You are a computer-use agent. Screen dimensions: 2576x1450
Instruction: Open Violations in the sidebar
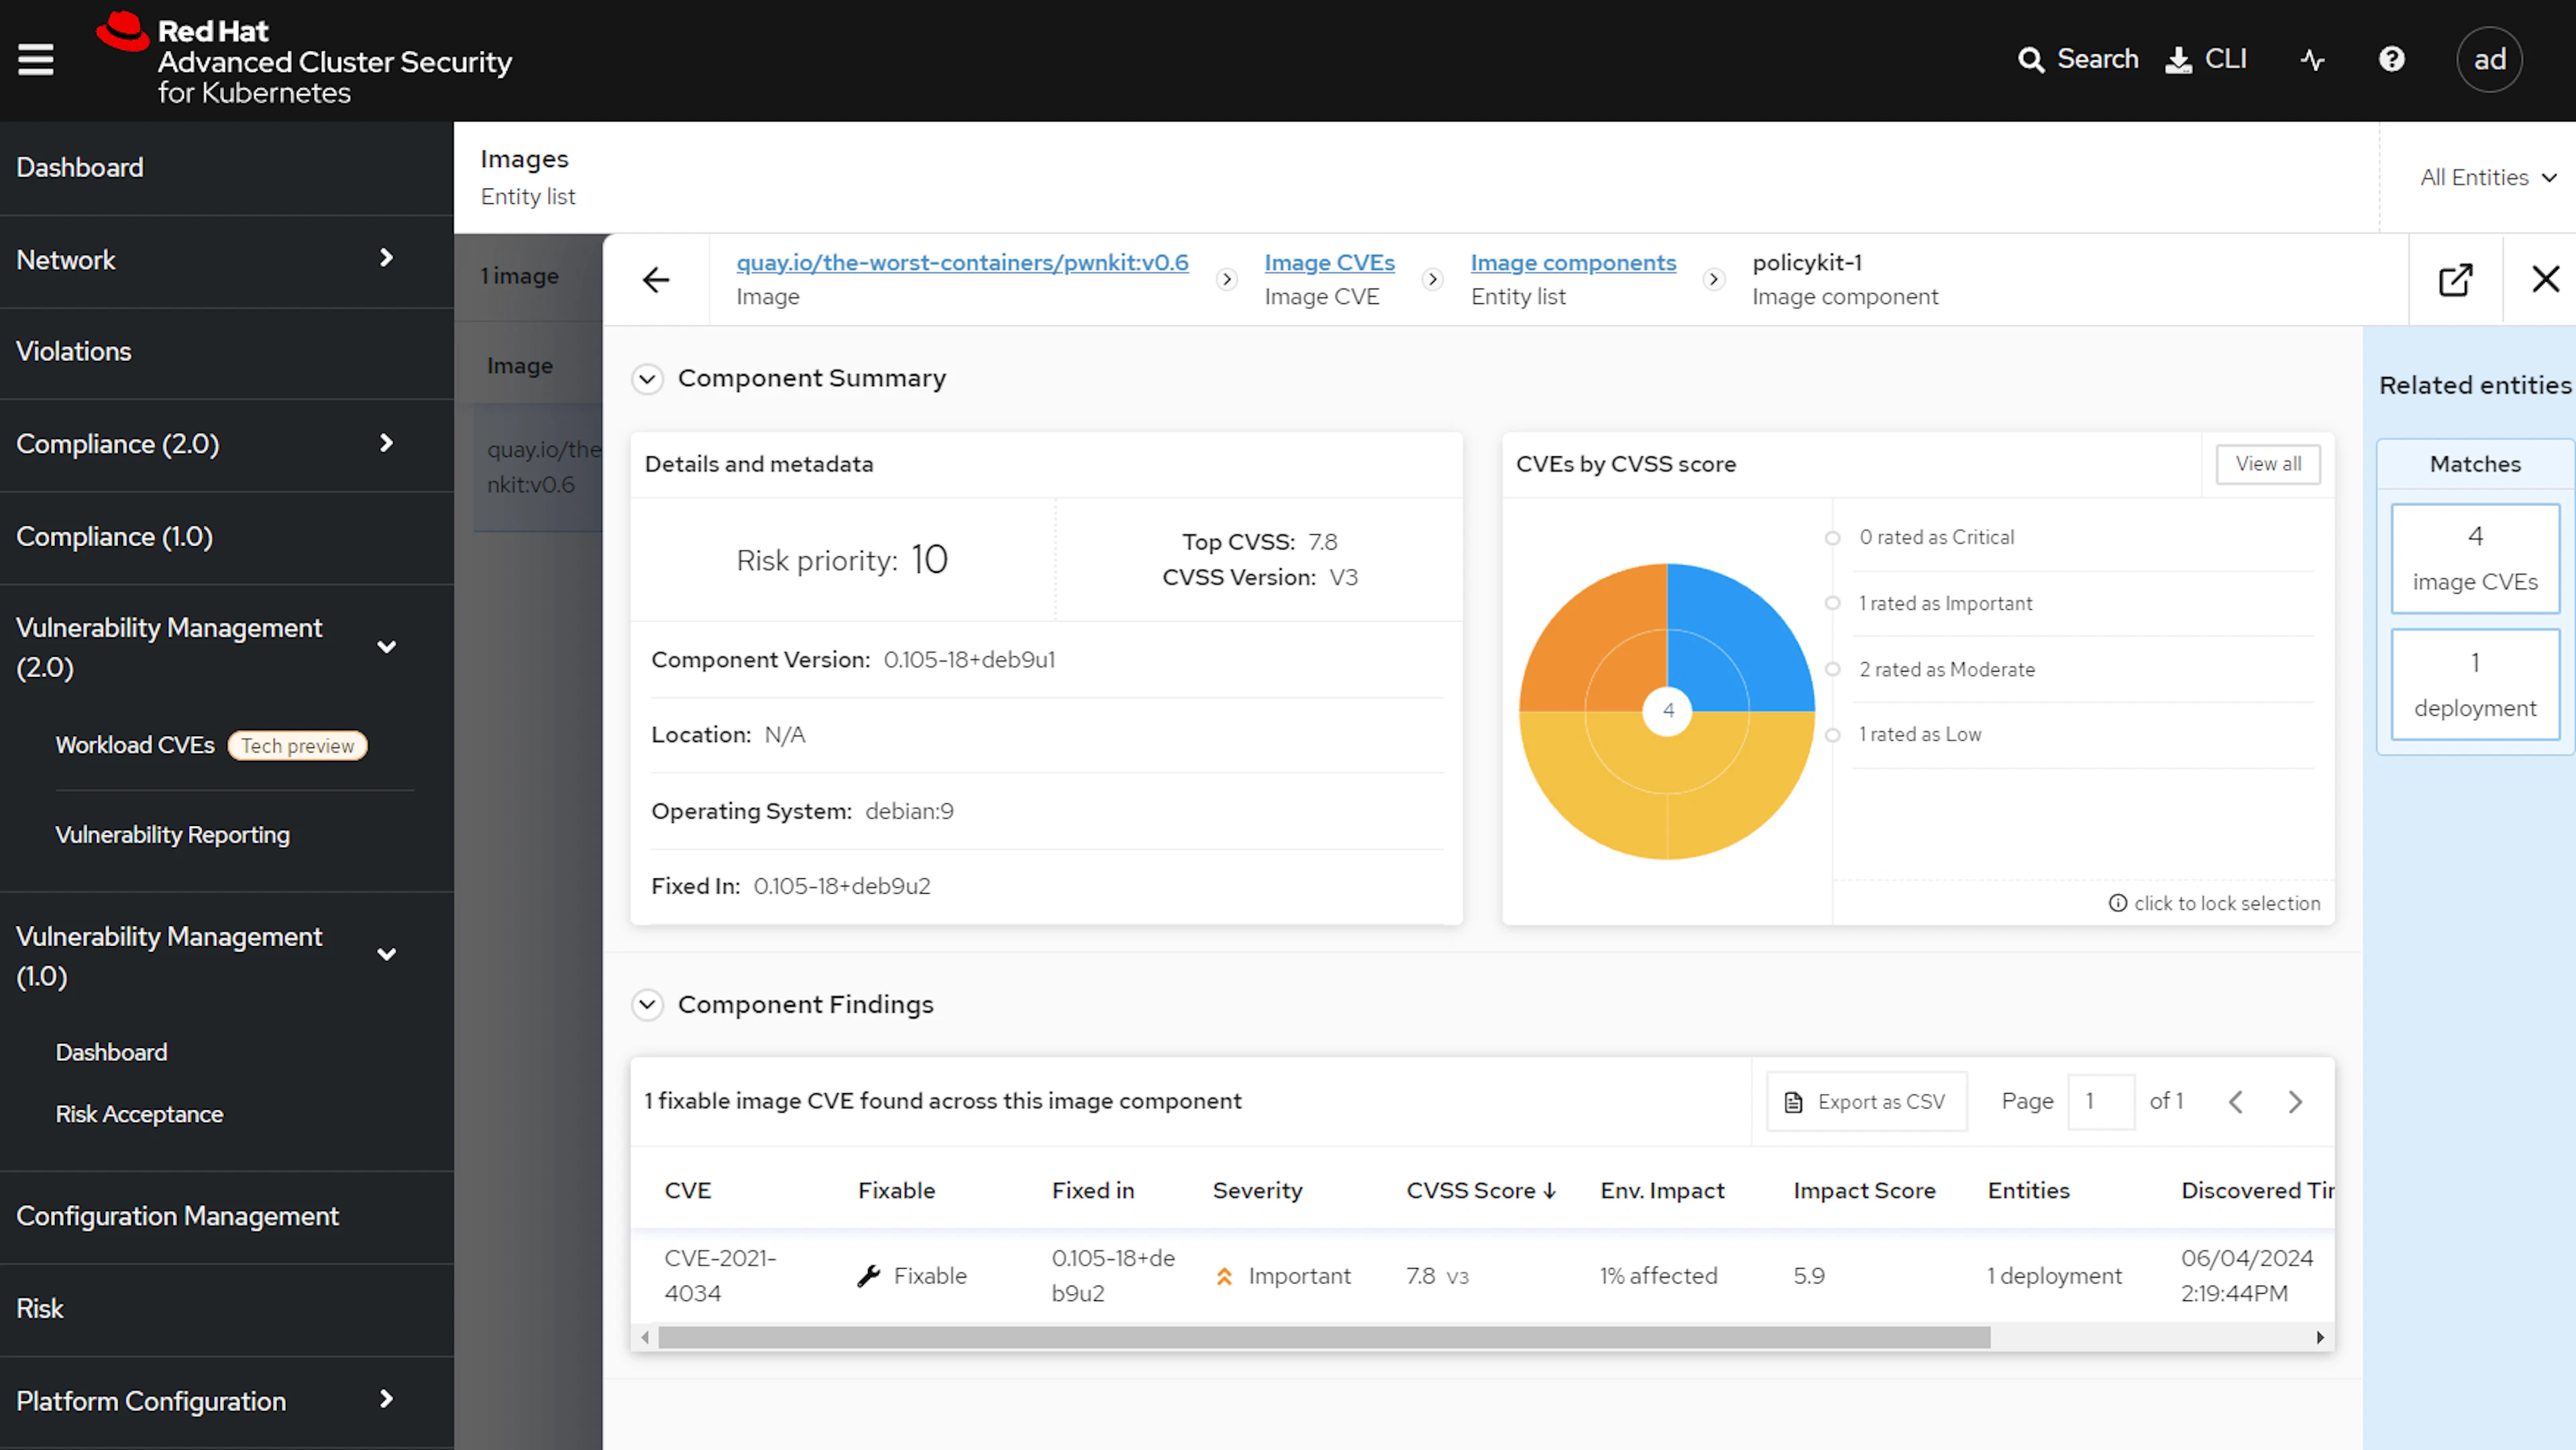pyautogui.click(x=74, y=352)
